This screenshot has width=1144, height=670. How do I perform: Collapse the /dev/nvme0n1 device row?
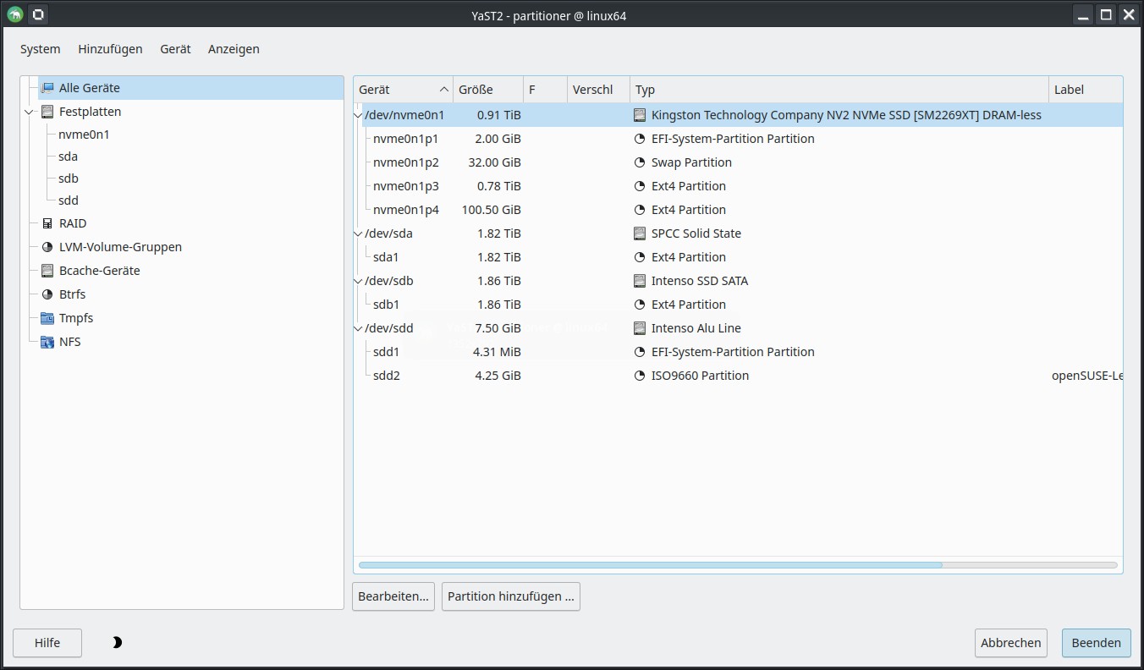pos(359,115)
